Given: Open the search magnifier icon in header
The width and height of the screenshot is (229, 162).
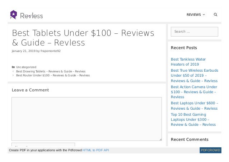Looking at the screenshot, I should pos(215,15).
